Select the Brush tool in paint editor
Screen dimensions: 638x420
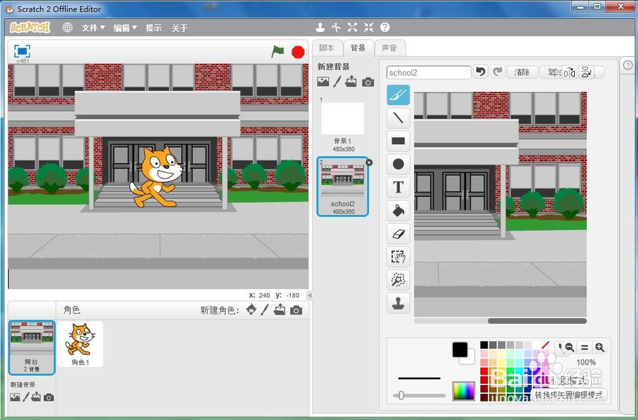click(398, 95)
